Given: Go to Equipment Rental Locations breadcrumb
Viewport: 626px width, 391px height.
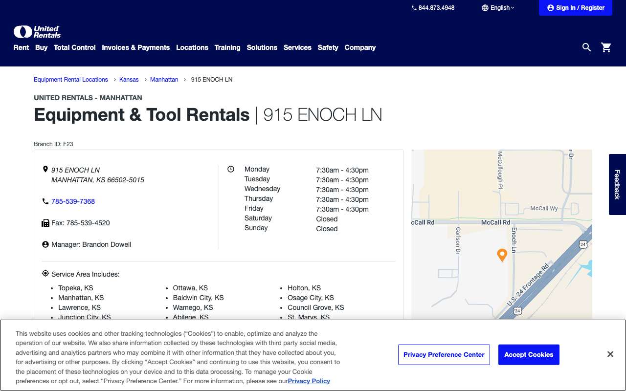Looking at the screenshot, I should [x=71, y=79].
